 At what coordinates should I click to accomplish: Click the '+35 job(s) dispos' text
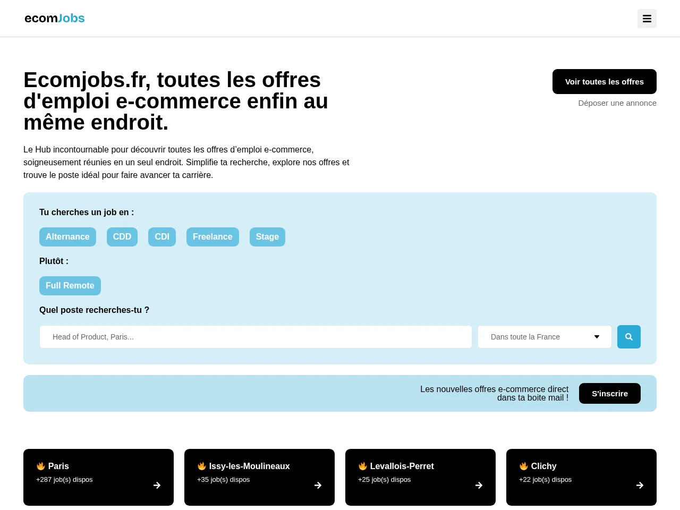click(x=223, y=480)
